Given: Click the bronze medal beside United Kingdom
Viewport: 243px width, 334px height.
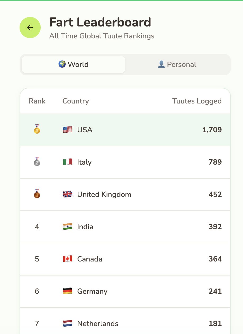Looking at the screenshot, I should click(x=37, y=194).
